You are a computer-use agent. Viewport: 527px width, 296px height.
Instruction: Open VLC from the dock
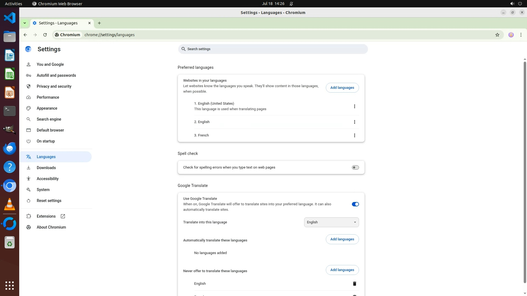coord(10,204)
